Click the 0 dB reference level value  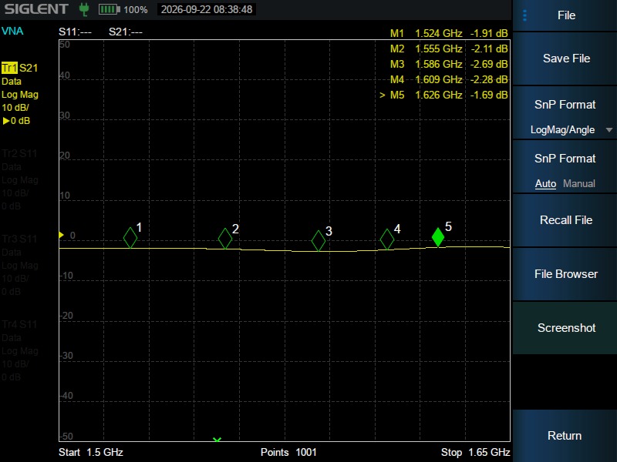(x=16, y=121)
